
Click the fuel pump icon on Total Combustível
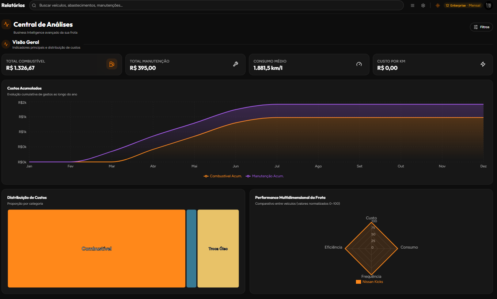[112, 64]
